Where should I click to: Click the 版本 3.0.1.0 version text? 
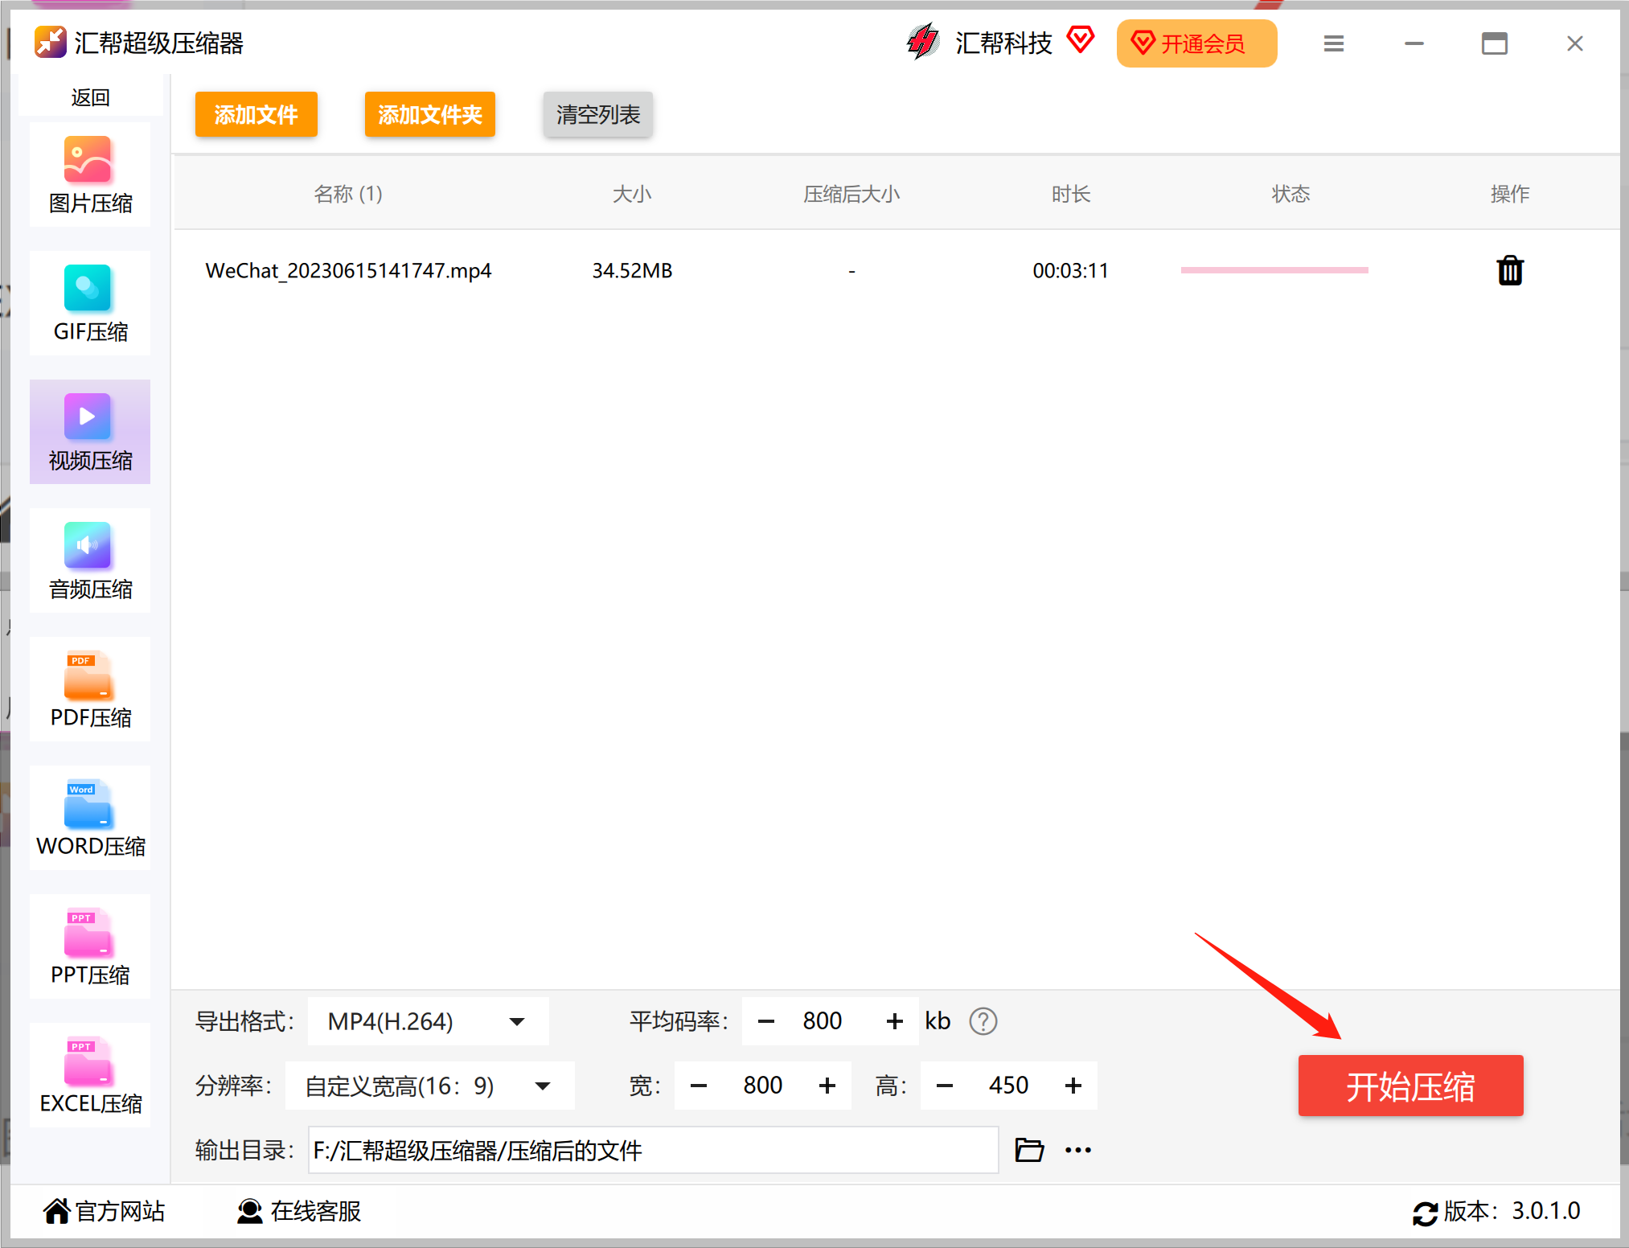1512,1211
